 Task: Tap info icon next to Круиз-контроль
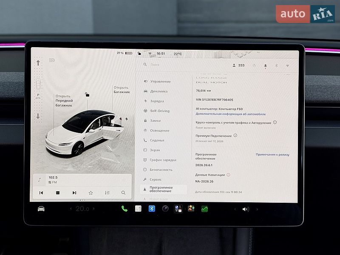275,122
